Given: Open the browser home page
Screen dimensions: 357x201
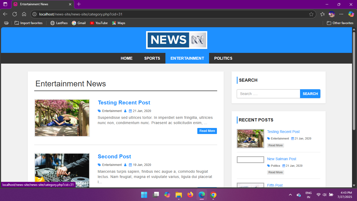Looking at the screenshot, I should pyautogui.click(x=24, y=14).
